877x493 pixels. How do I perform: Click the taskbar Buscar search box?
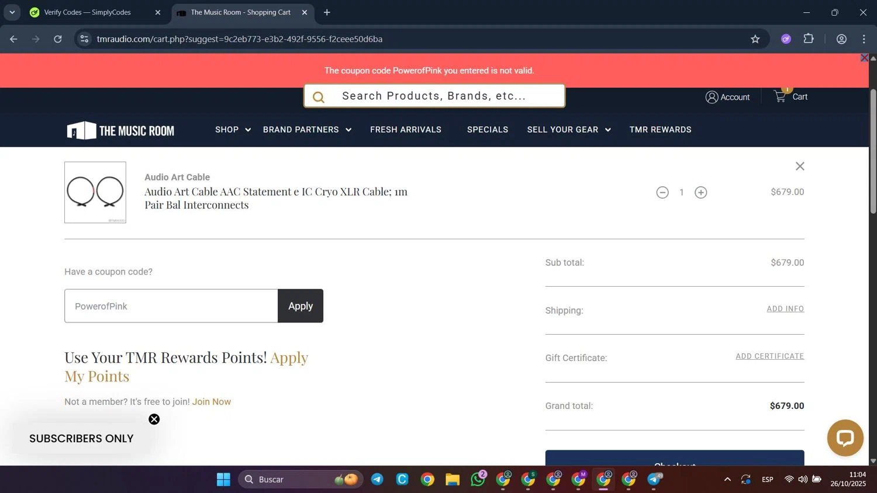pyautogui.click(x=301, y=480)
